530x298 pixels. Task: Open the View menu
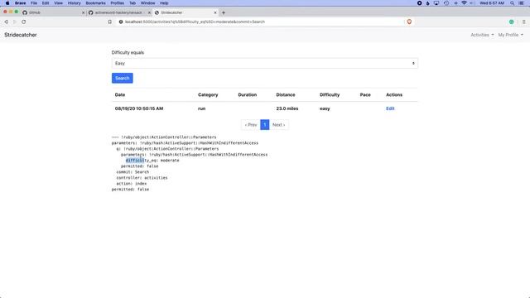[58, 3]
